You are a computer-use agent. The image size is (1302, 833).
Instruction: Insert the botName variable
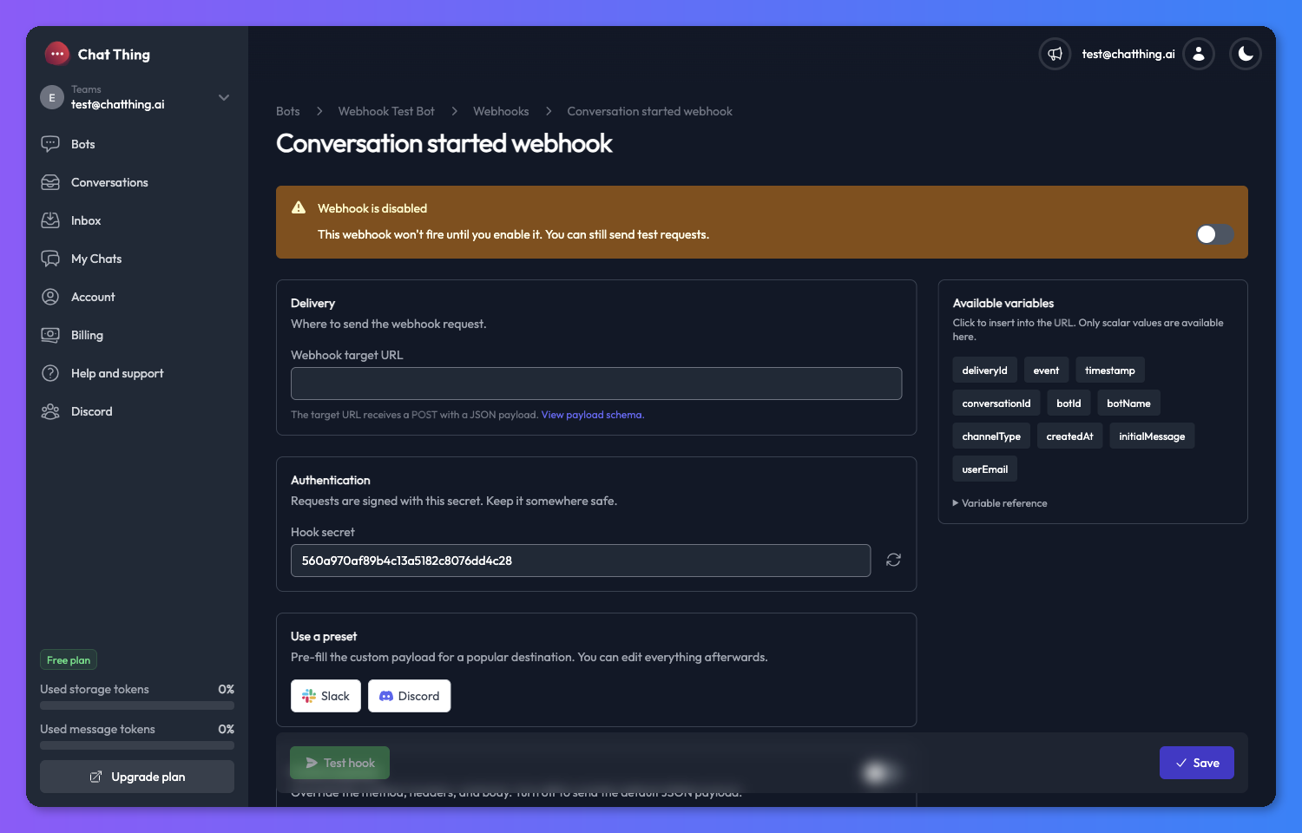pos(1128,403)
